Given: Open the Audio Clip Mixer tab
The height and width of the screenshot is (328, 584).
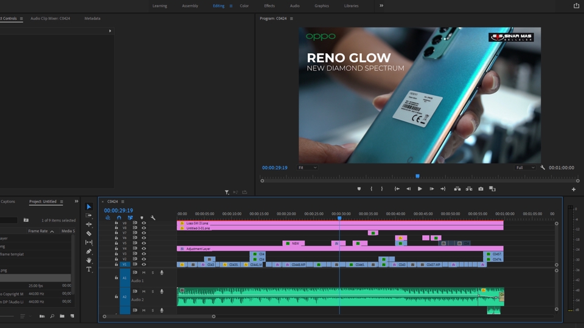Looking at the screenshot, I should tap(50, 19).
